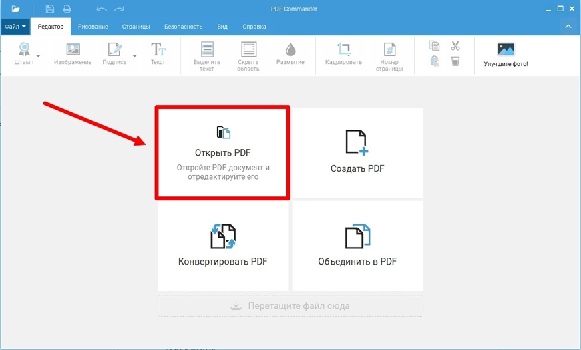Switch to the Редактор tab
Image resolution: width=581 pixels, height=350 pixels.
tap(50, 27)
